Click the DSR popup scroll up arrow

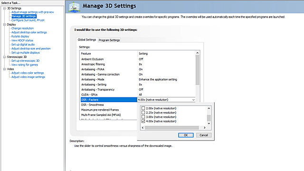(x=209, y=108)
